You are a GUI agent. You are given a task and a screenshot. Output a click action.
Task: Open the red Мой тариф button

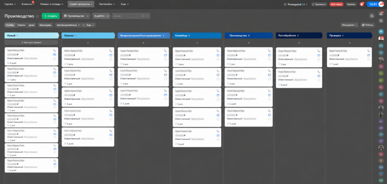tap(336, 4)
